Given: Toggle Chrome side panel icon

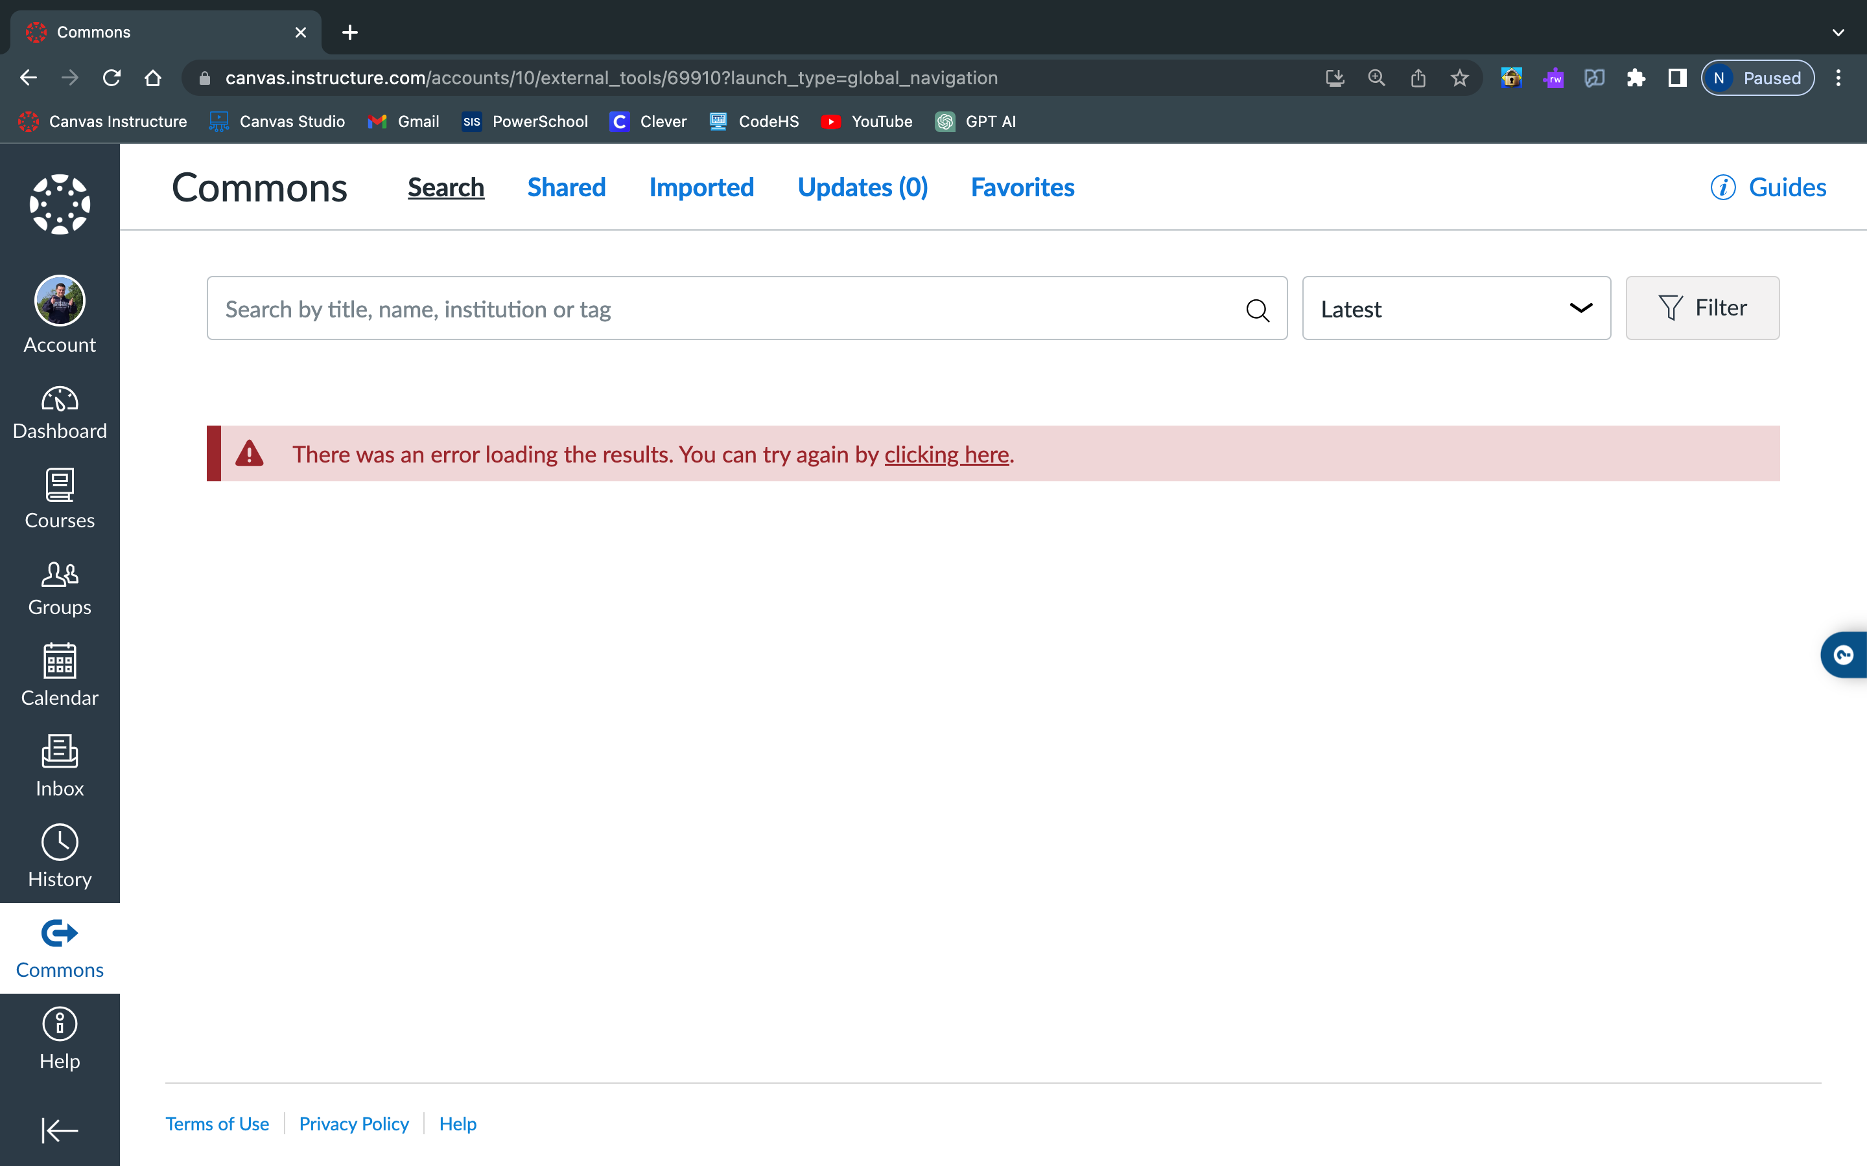Looking at the screenshot, I should pos(1676,78).
